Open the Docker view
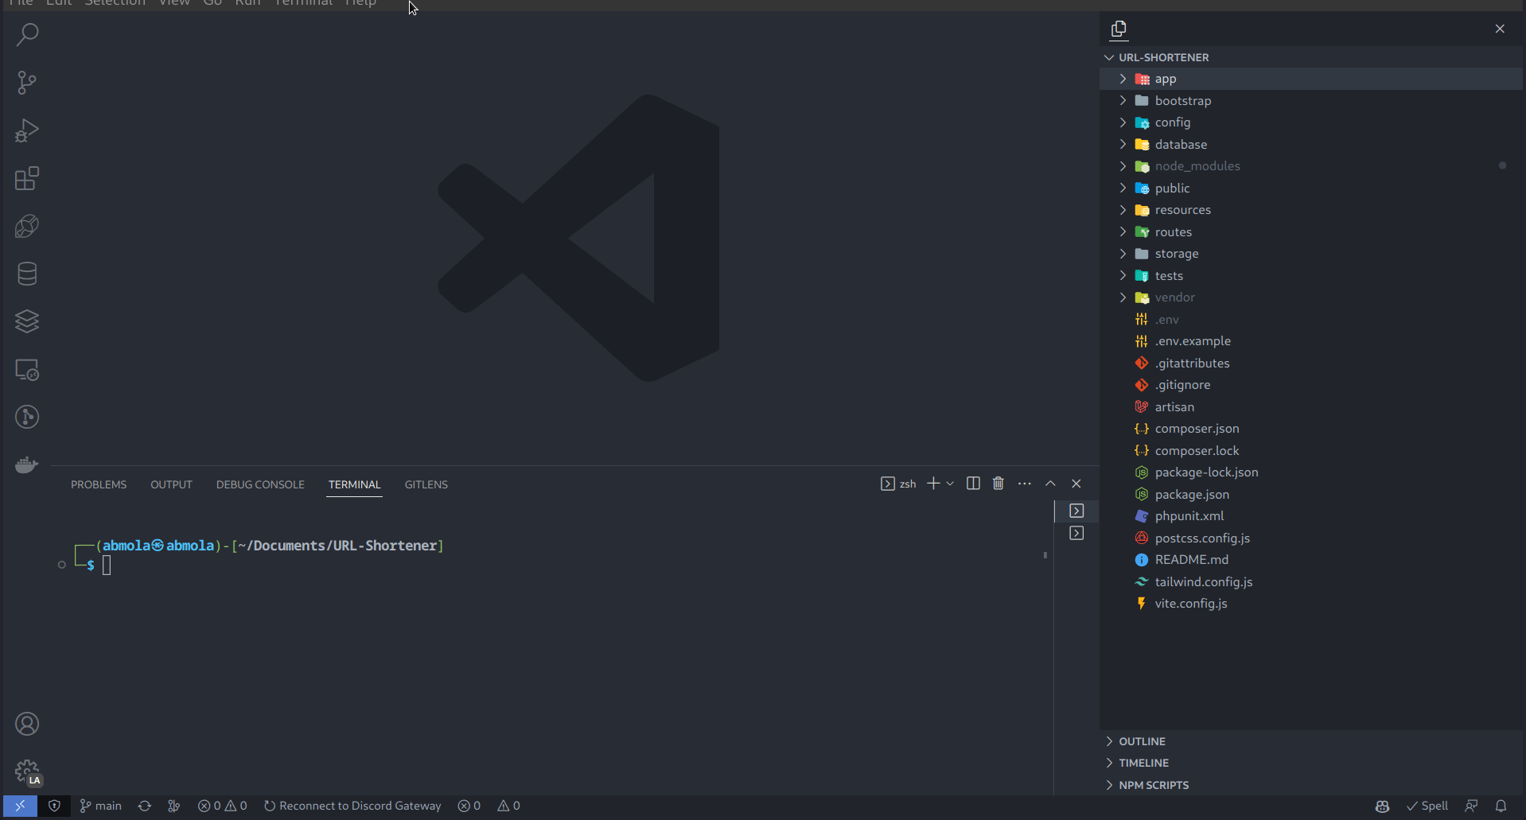The image size is (1526, 820). coord(27,464)
